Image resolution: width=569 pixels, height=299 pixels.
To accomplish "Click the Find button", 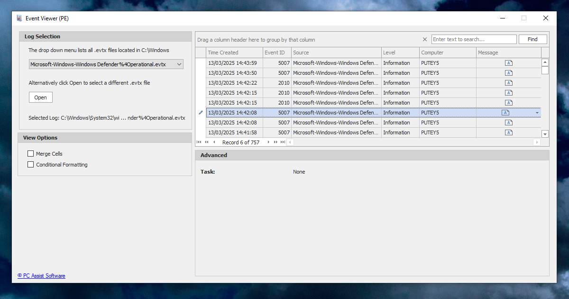I will click(533, 39).
